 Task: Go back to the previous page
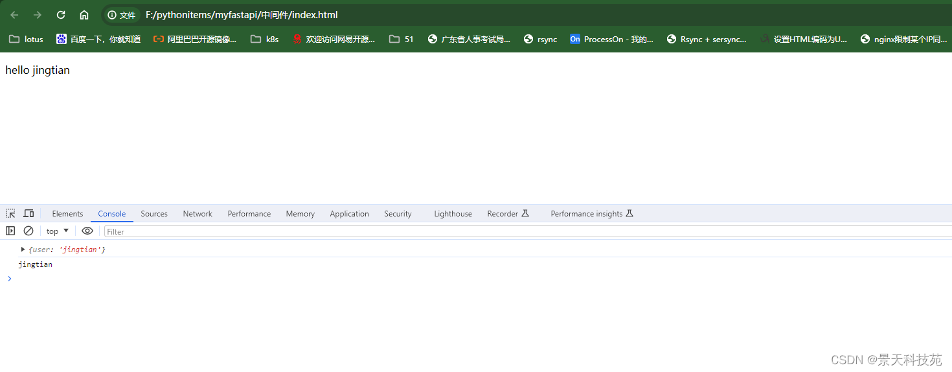[x=14, y=15]
